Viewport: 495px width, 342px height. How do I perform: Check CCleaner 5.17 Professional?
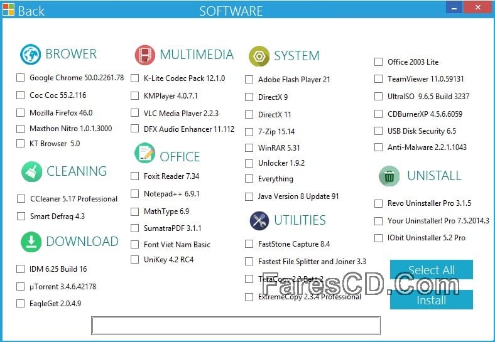(x=21, y=198)
